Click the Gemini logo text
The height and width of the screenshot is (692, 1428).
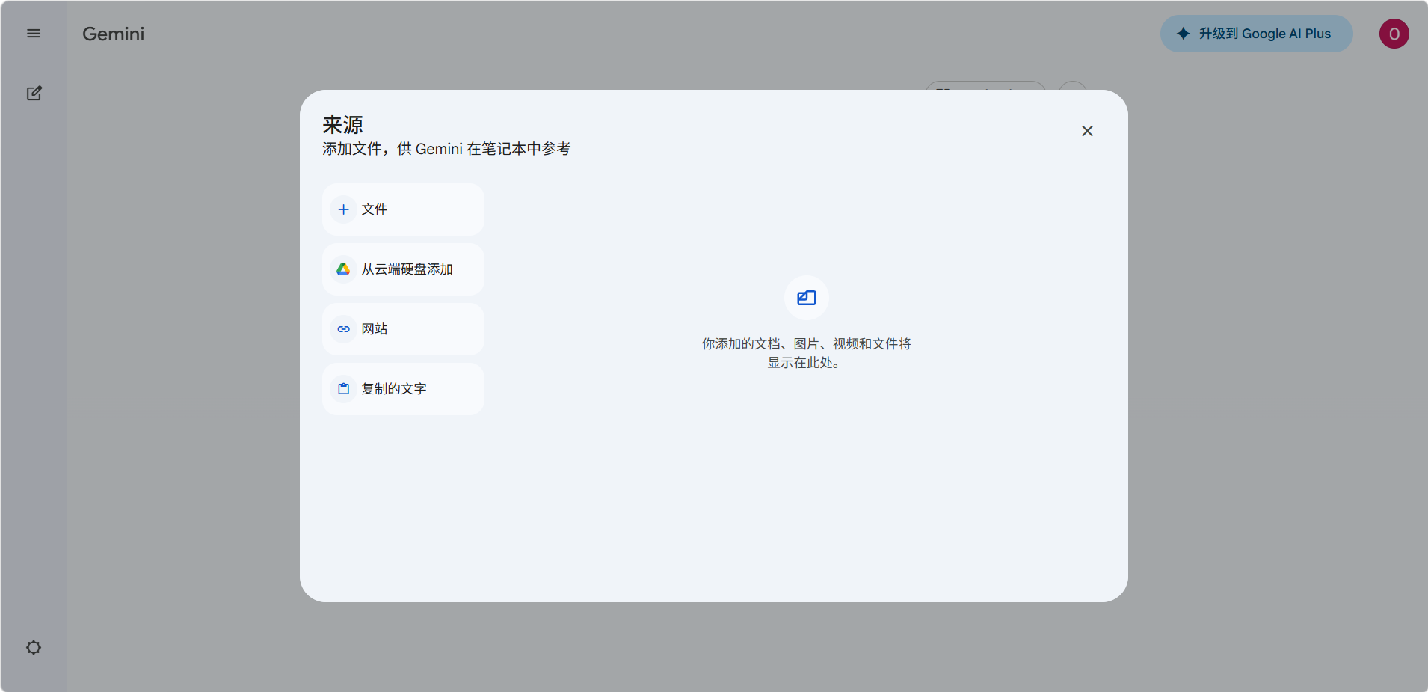114,34
